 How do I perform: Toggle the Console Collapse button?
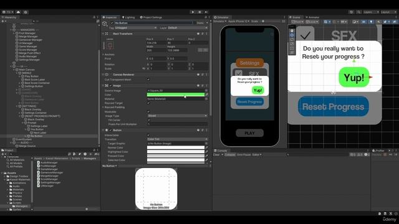click(x=230, y=155)
